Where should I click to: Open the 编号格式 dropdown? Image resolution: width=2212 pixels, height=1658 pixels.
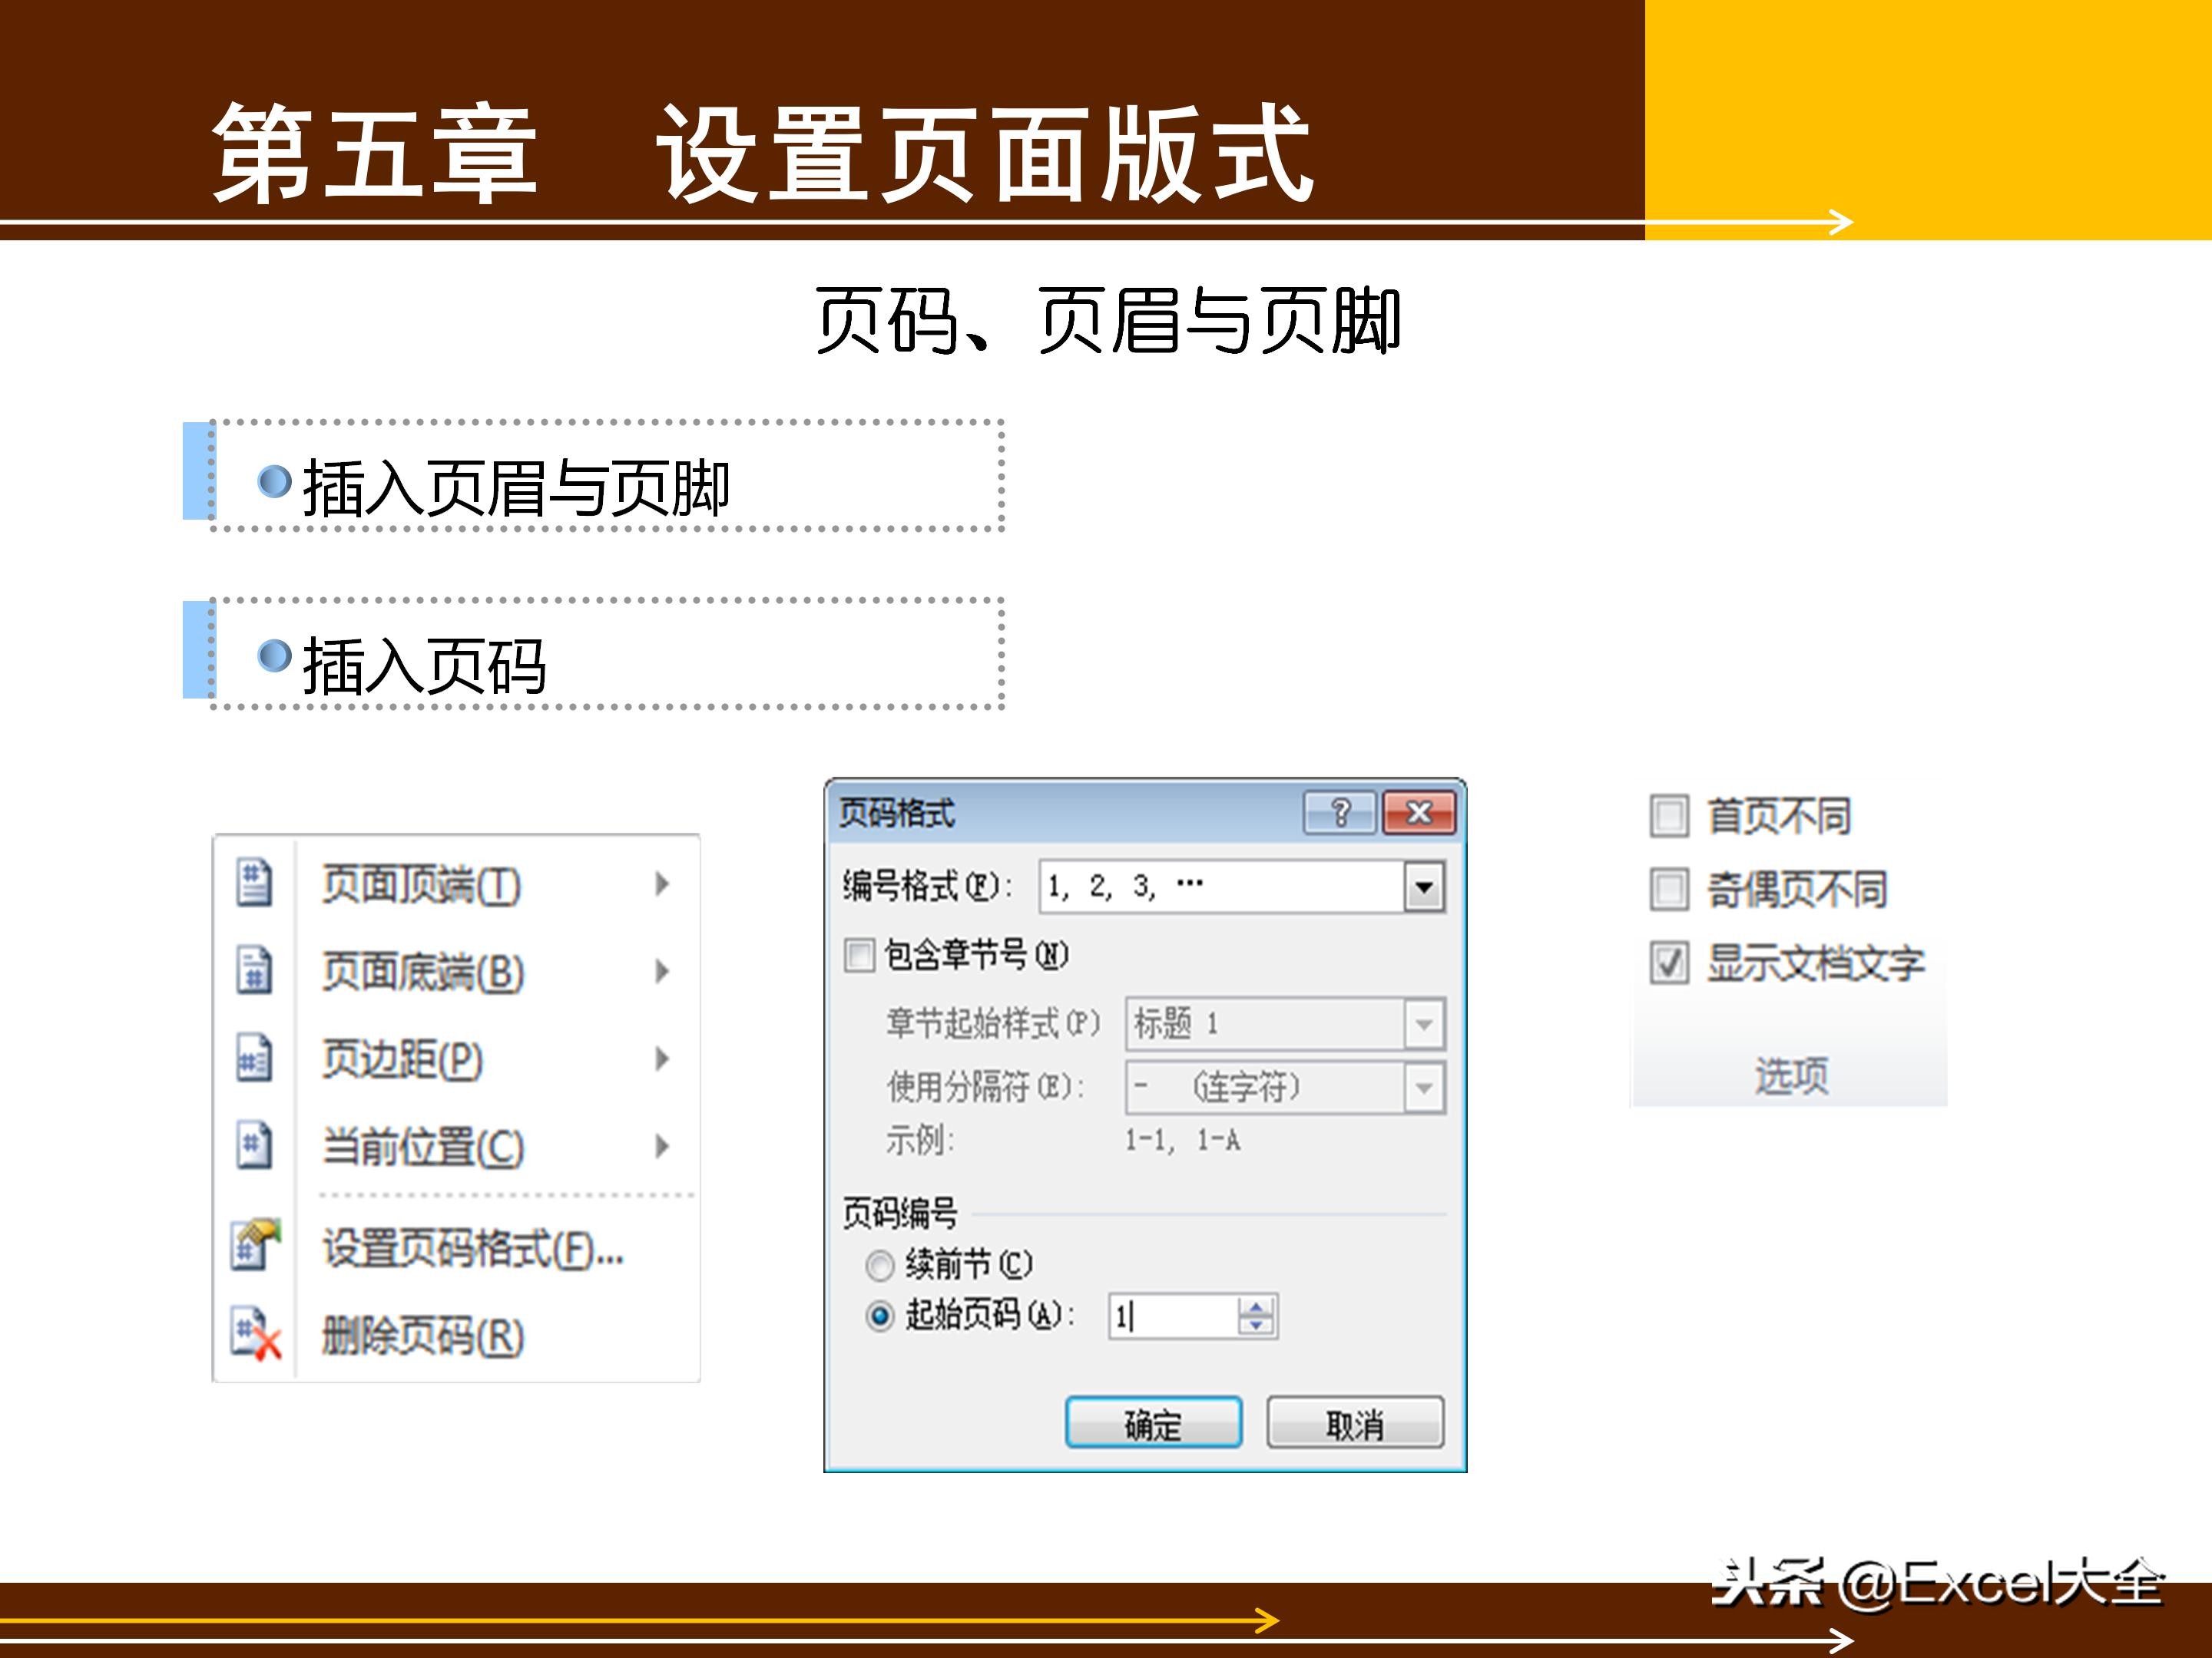coord(1423,887)
